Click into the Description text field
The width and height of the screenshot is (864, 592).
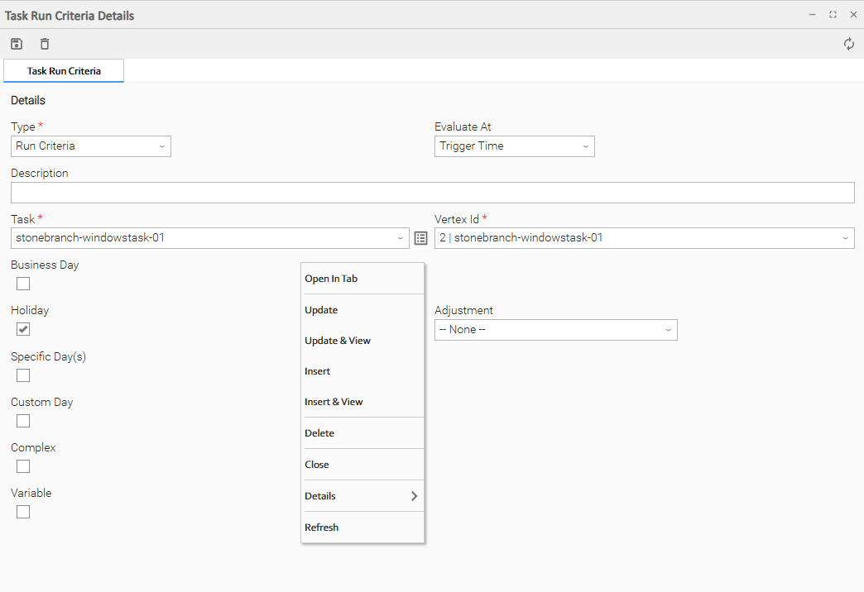coord(432,193)
